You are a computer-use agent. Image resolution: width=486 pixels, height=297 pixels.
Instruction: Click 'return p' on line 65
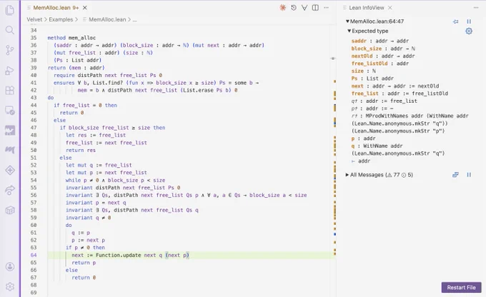[x=84, y=263]
